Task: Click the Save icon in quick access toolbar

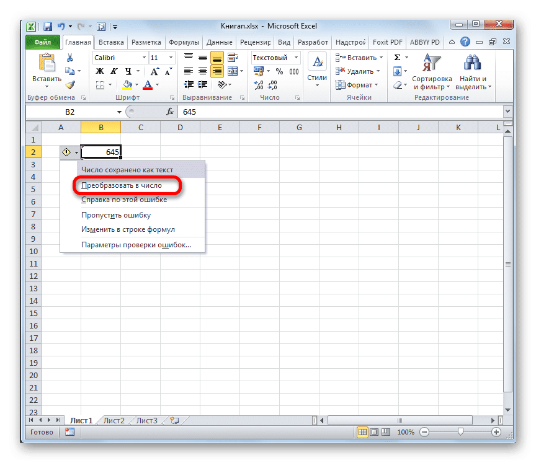Action: click(x=48, y=27)
